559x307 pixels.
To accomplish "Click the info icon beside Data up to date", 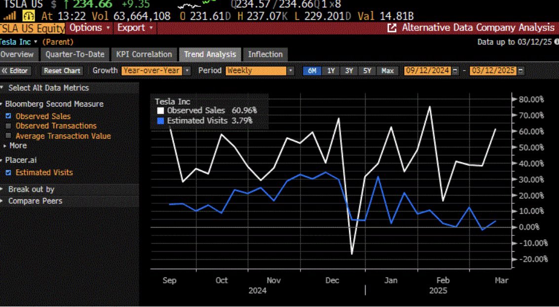I will pos(556,42).
